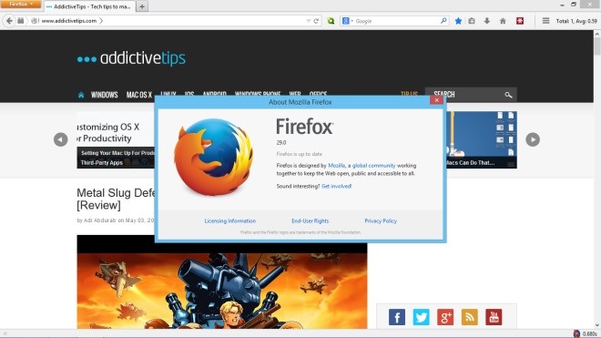Click the site identity globe icon
601x338 pixels.
tap(34, 21)
